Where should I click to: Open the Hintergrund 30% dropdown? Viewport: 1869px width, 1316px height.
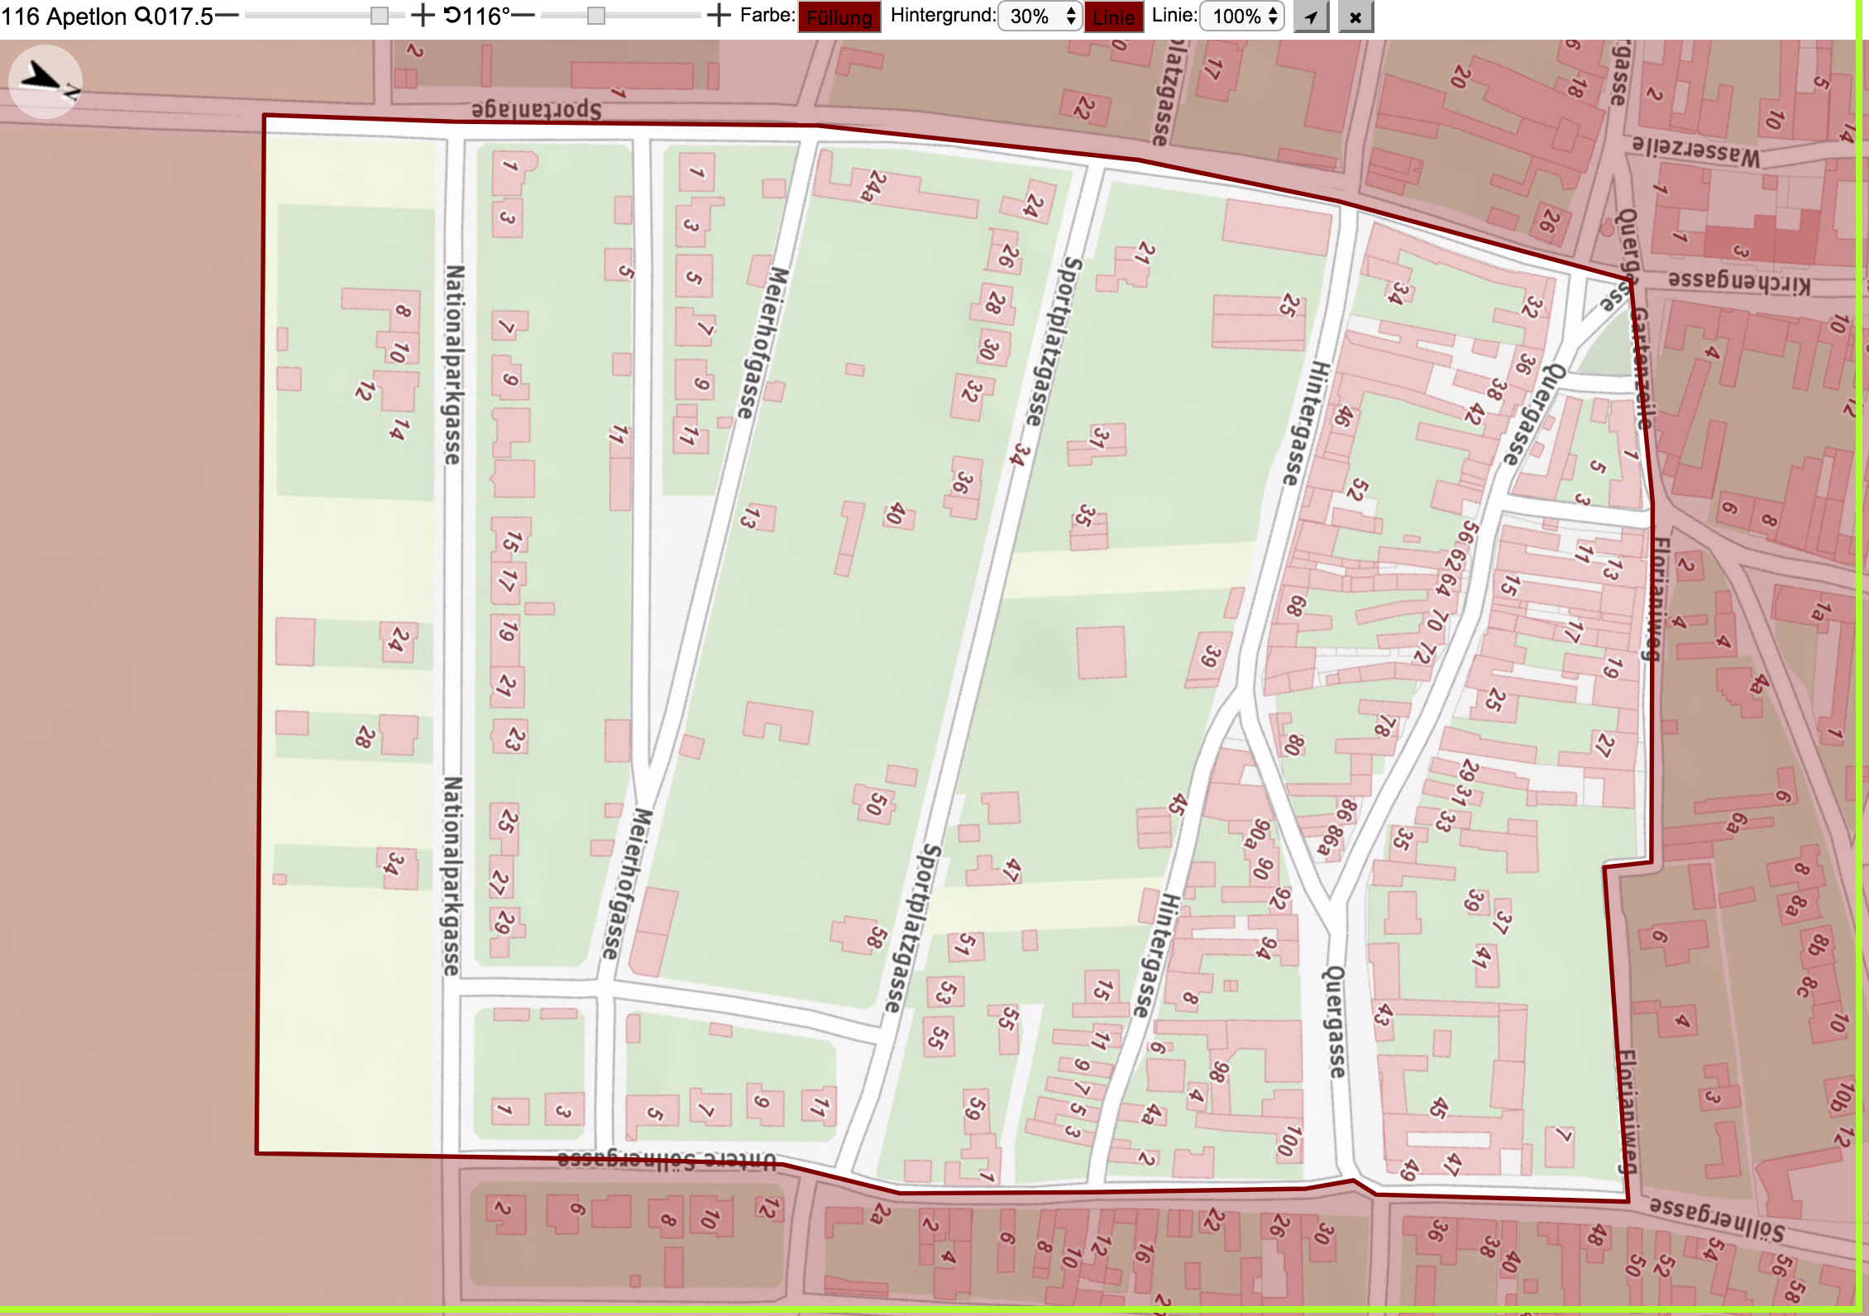(1040, 17)
